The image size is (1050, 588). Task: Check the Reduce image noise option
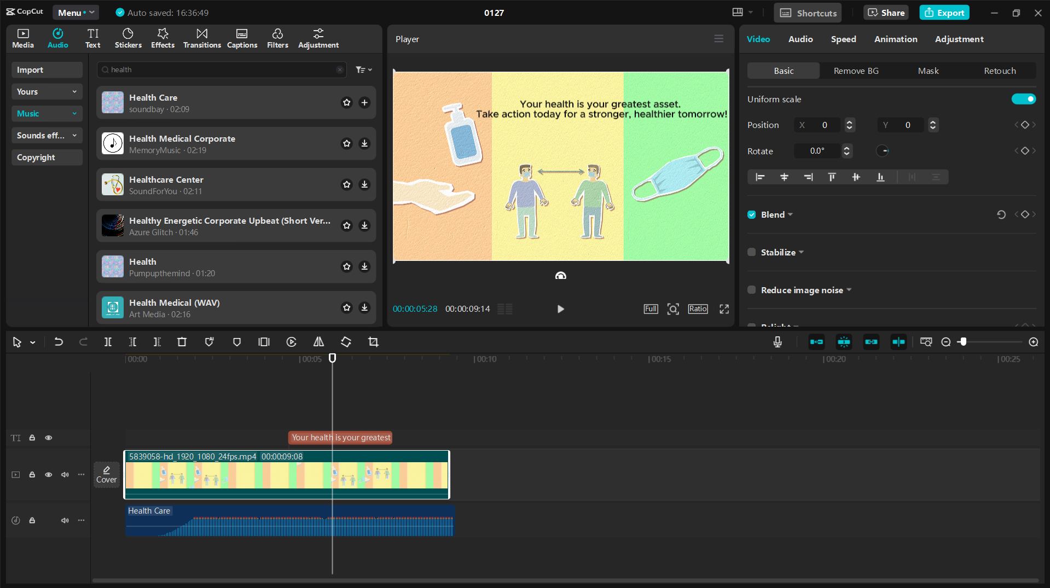coord(751,290)
